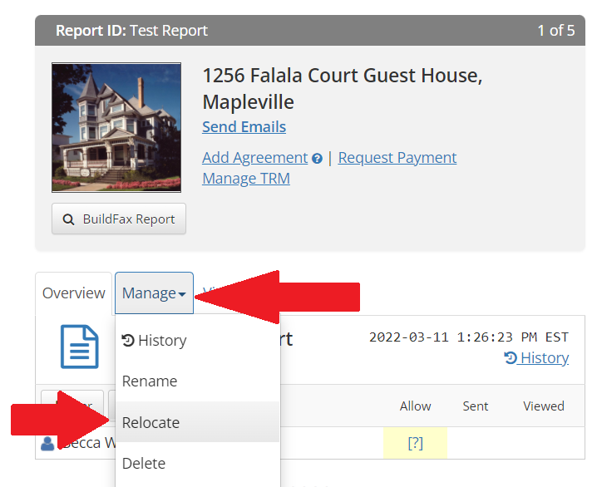The width and height of the screenshot is (602, 487).
Task: Choose Delete in the Manage menu
Action: coord(143,463)
